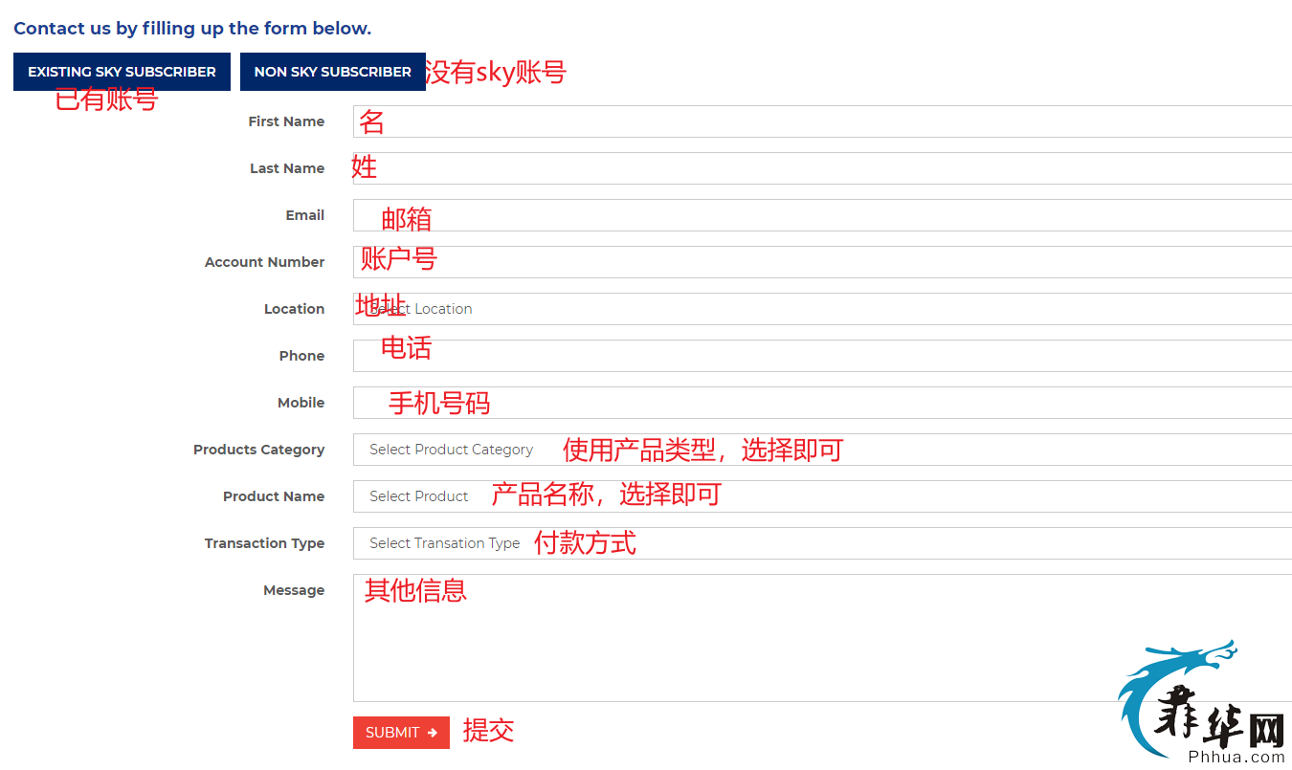
Task: Focus the Last Name input box
Action: pyautogui.click(x=822, y=168)
